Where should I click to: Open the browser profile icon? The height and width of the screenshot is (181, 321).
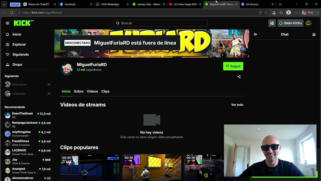(x=289, y=13)
